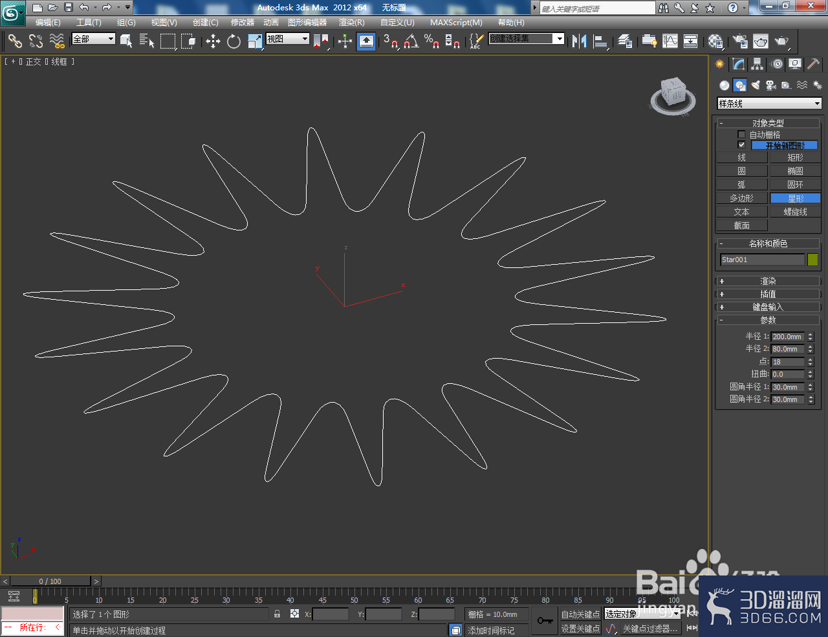Click the 点 spinner arrows
828x637 pixels.
pos(810,362)
